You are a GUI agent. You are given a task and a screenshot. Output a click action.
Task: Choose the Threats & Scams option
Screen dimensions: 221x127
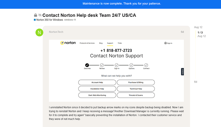136,95
